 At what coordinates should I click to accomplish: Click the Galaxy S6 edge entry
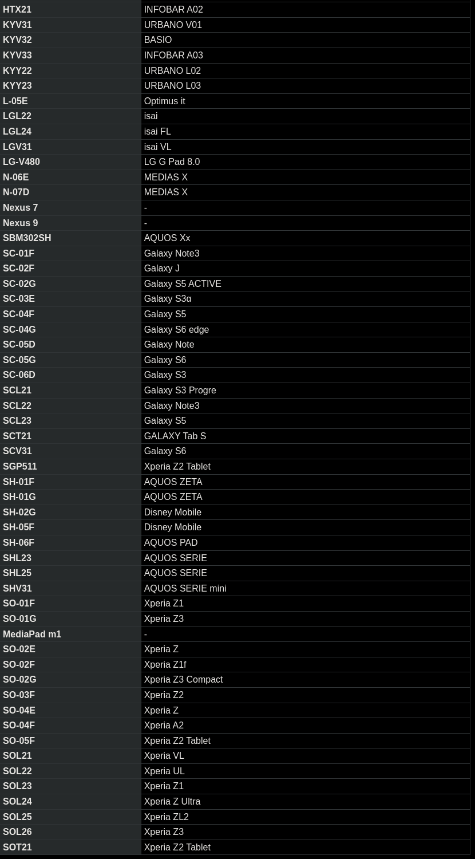point(176,330)
